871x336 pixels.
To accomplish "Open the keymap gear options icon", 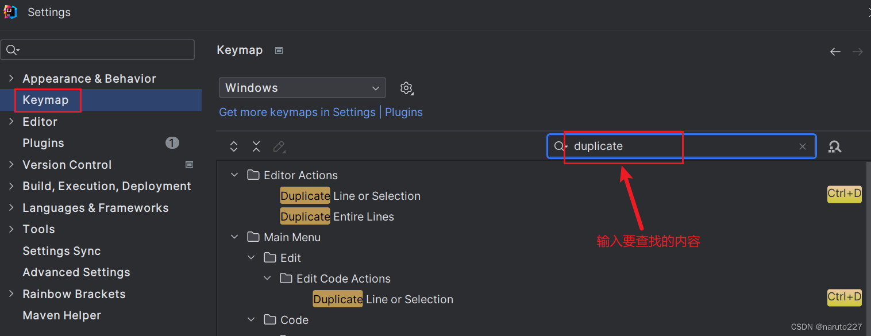I will point(407,88).
